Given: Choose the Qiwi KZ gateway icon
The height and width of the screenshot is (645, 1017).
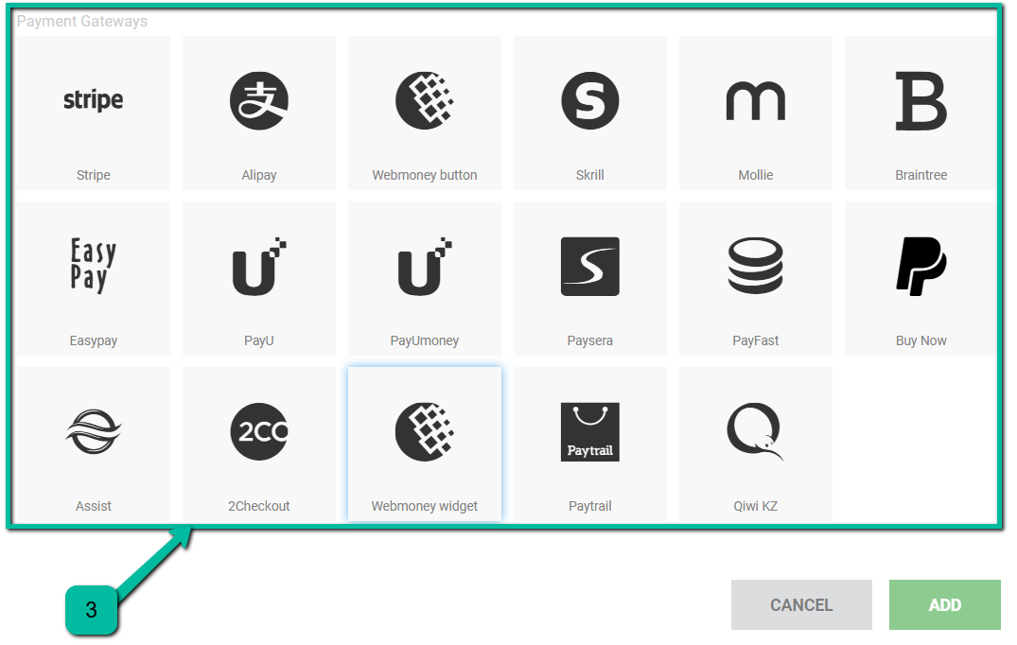Looking at the screenshot, I should (x=756, y=431).
